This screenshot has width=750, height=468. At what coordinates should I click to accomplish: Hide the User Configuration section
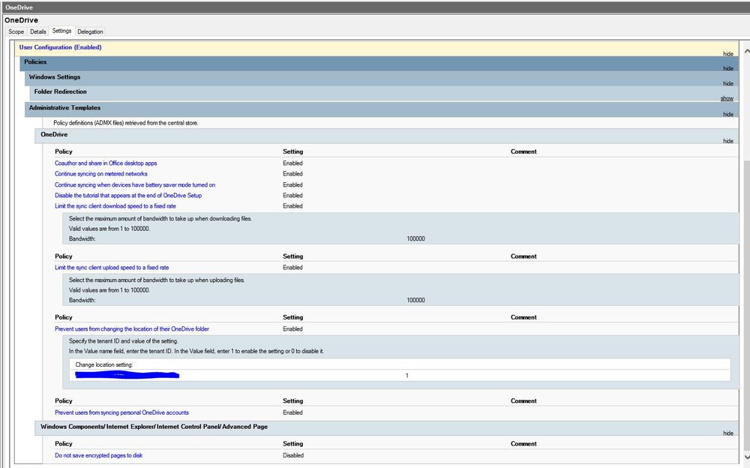click(x=728, y=53)
